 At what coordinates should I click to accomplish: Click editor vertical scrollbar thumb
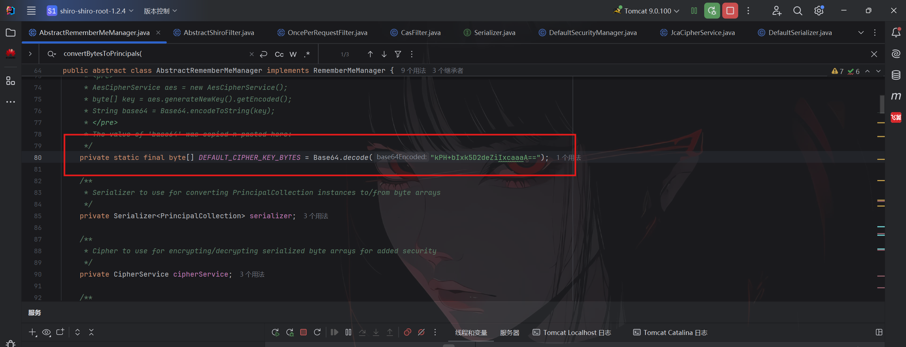[882, 104]
